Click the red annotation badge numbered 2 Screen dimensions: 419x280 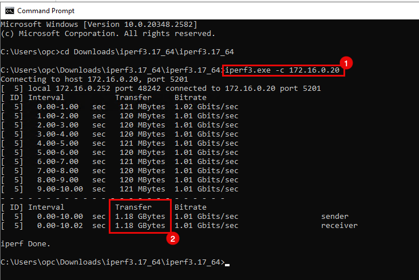click(x=171, y=239)
